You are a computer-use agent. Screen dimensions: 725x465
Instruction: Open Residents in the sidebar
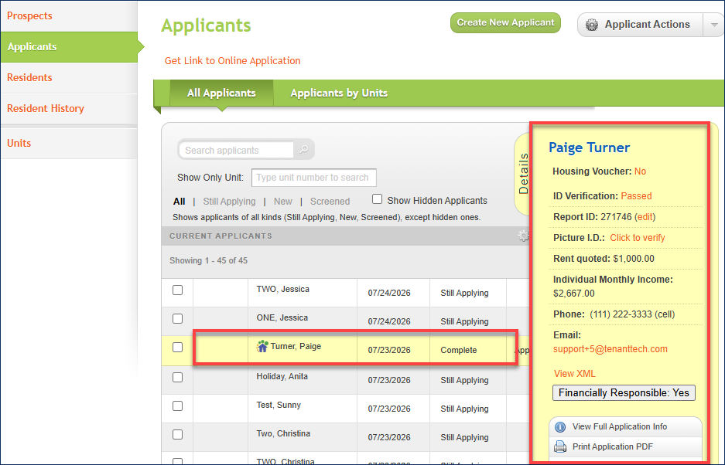(69, 77)
